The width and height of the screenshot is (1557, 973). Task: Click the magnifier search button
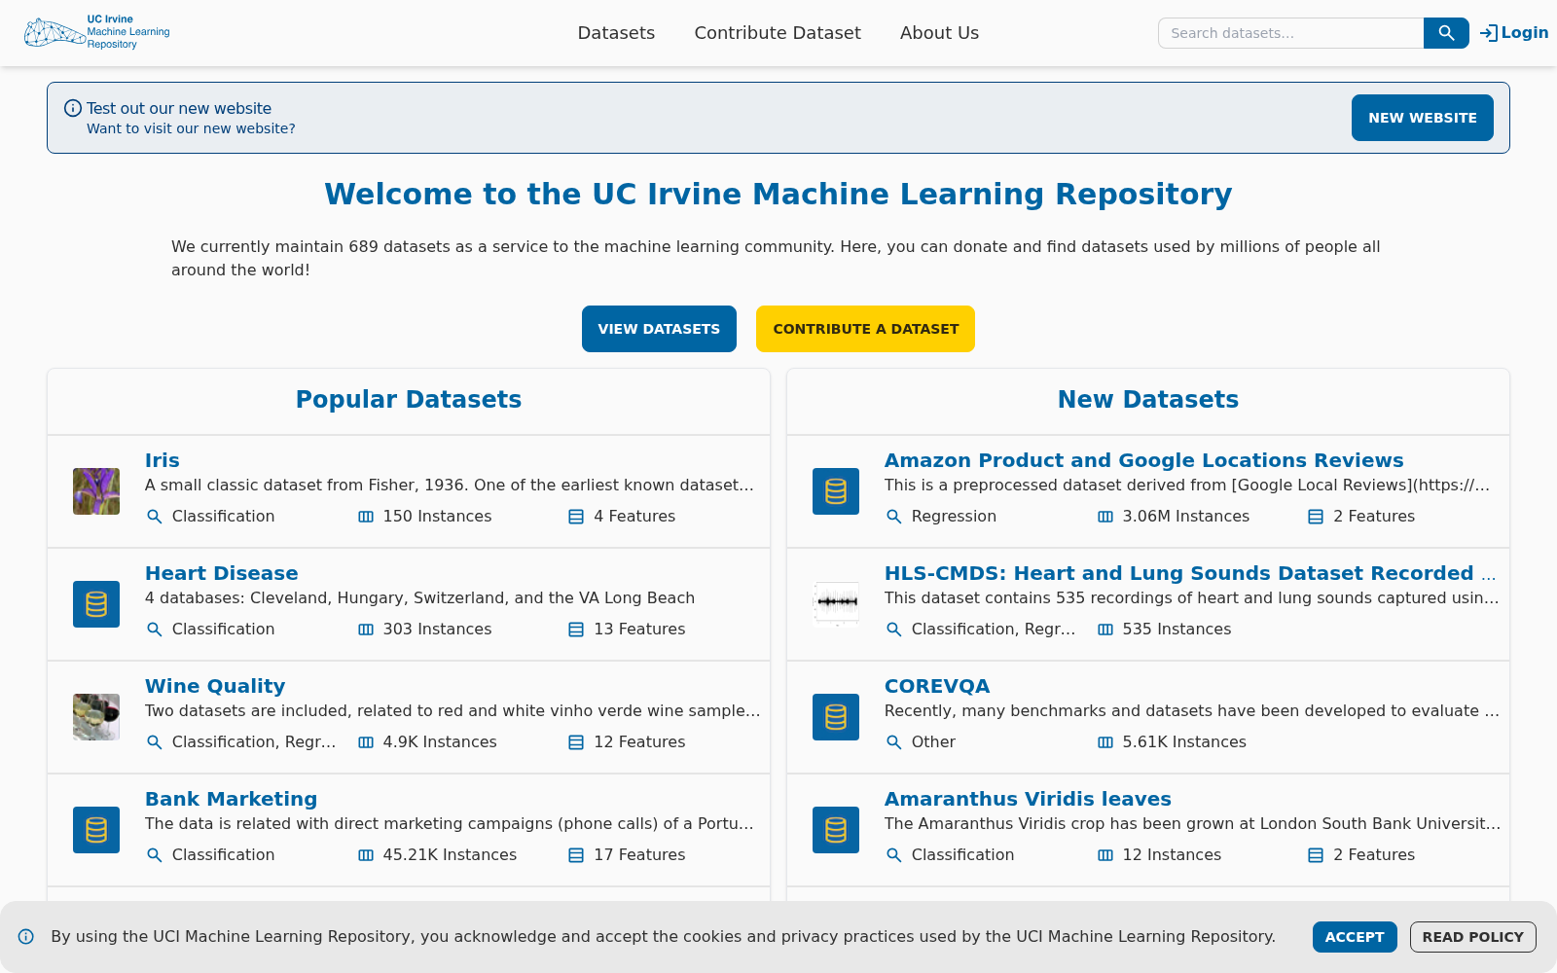point(1446,33)
